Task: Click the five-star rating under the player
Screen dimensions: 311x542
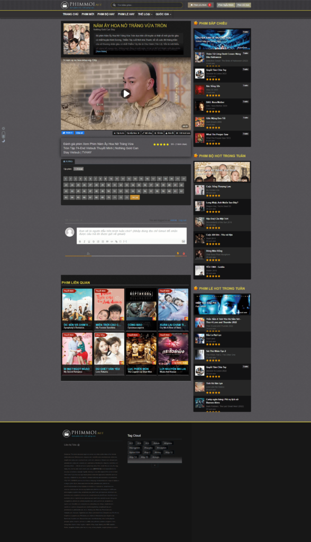Action: click(161, 144)
